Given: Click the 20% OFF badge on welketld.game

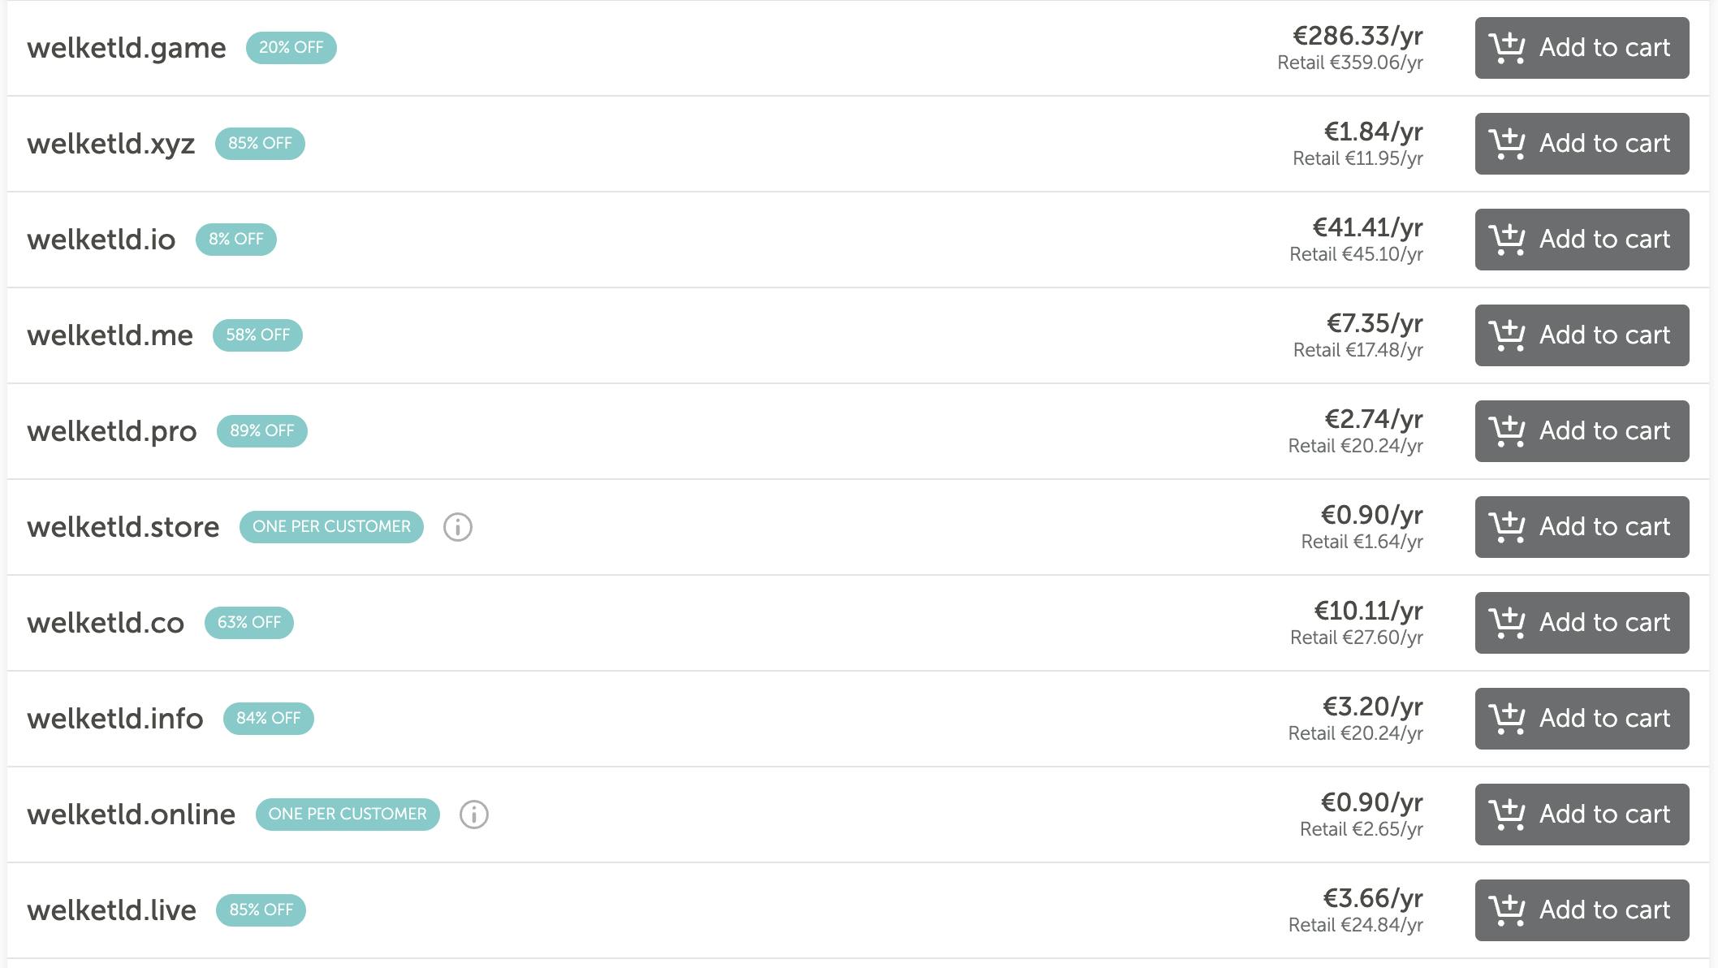Looking at the screenshot, I should click(291, 48).
